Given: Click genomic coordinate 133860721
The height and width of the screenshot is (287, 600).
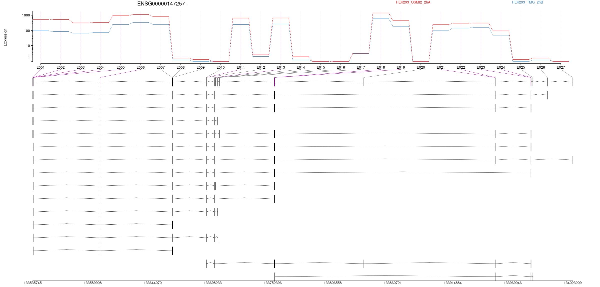Looking at the screenshot, I should pyautogui.click(x=393, y=283).
